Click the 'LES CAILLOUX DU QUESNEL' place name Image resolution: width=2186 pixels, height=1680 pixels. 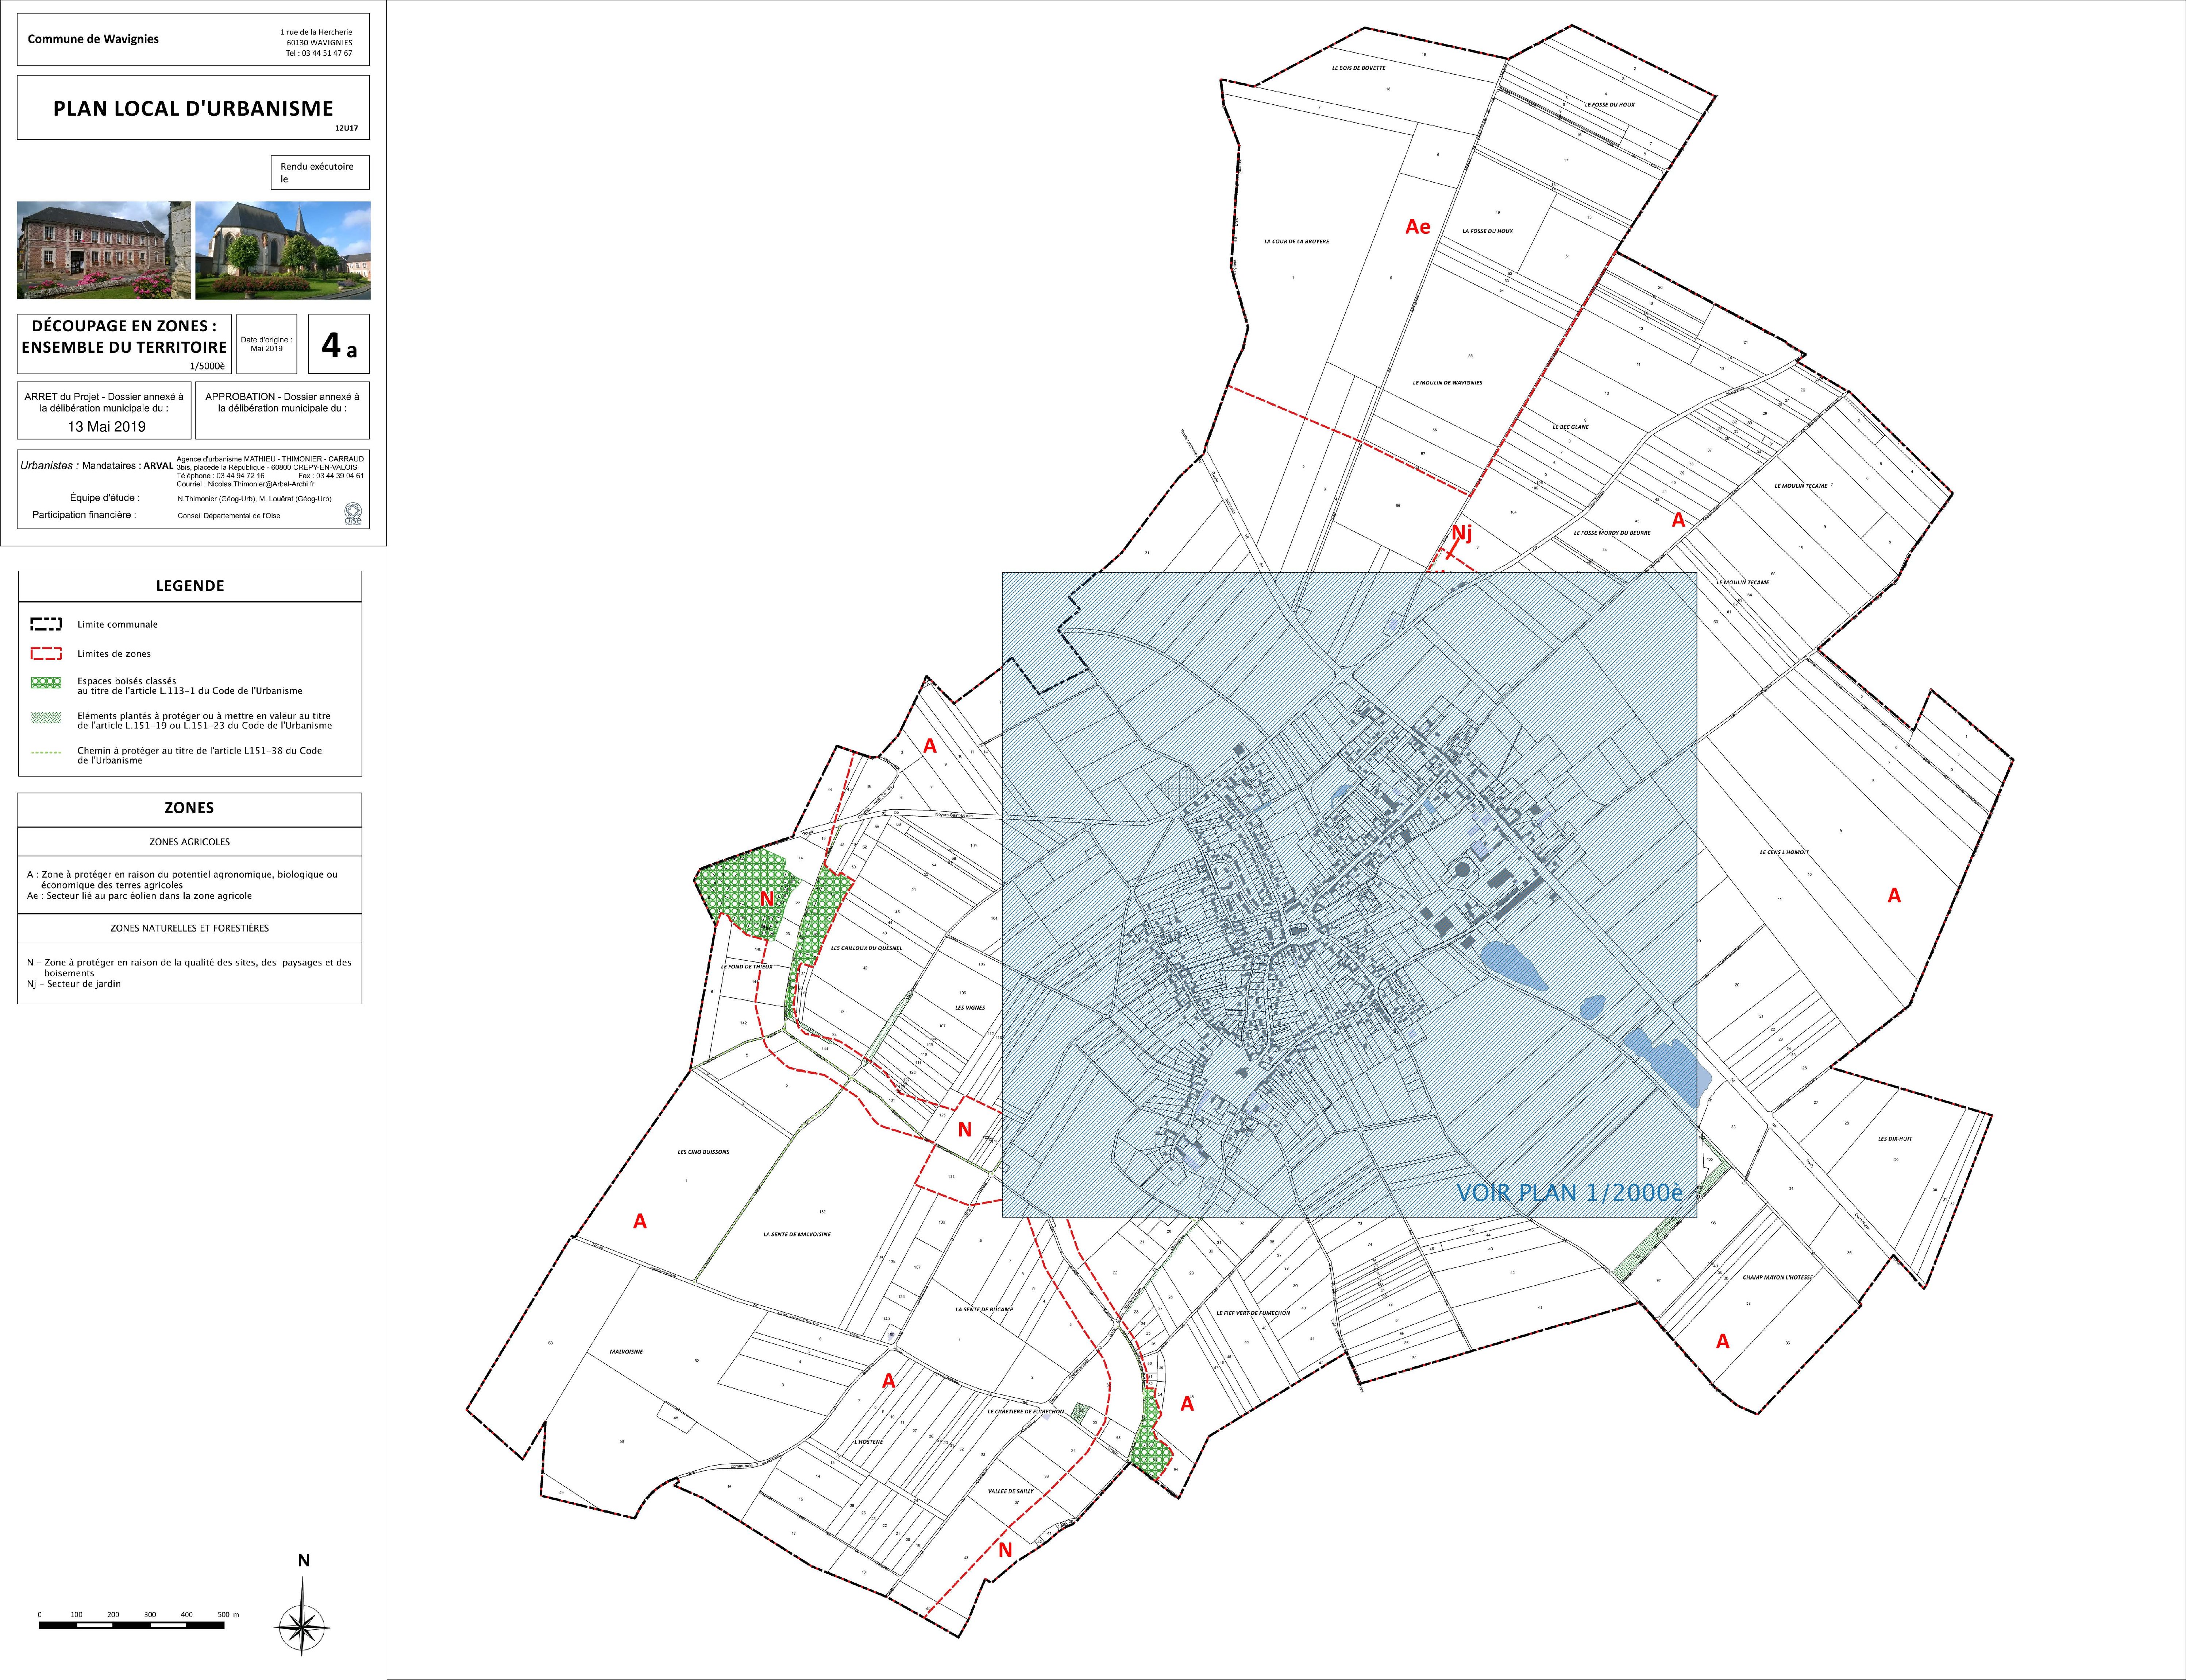[866, 948]
